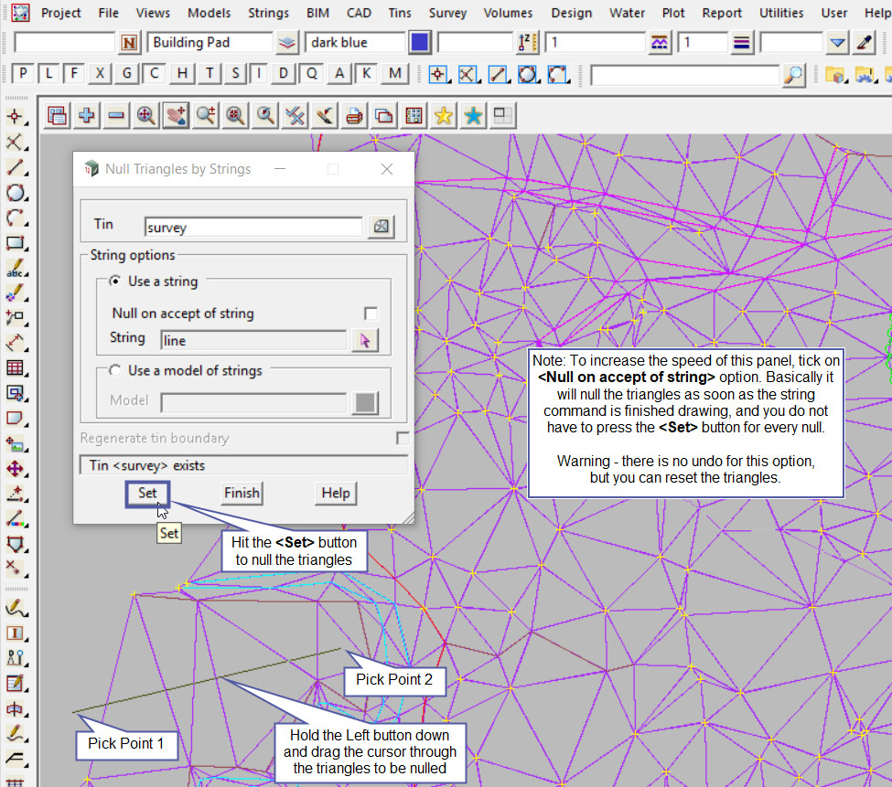892x787 pixels.
Task: Tick Null on accept of string checkbox
Action: 371,314
